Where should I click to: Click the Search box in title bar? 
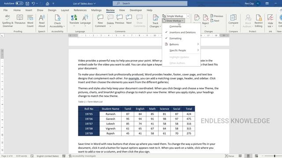tap(150, 4)
